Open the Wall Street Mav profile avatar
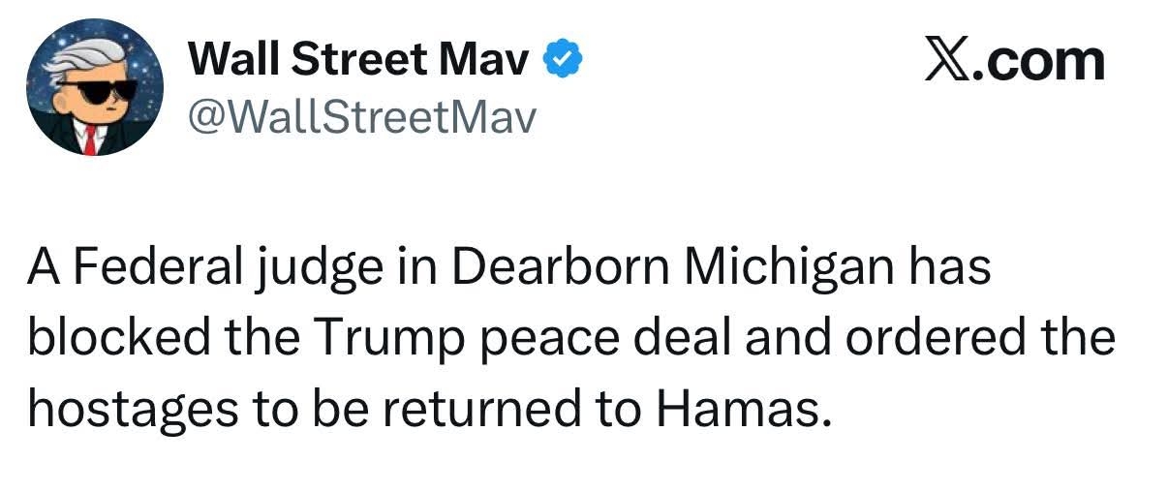This screenshot has width=1168, height=493. pyautogui.click(x=95, y=88)
